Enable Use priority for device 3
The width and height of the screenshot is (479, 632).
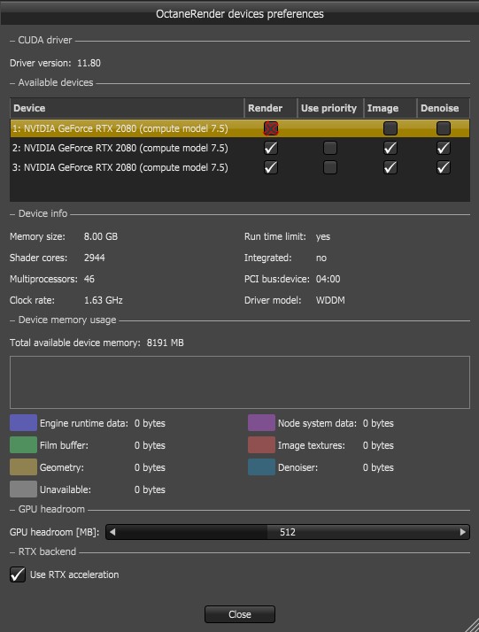click(x=330, y=167)
